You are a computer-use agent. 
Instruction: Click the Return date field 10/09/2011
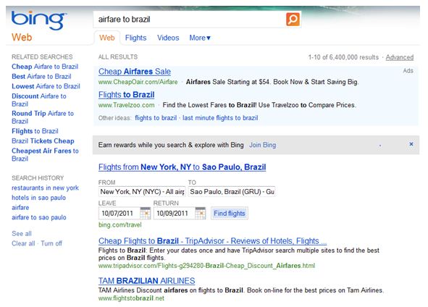(174, 213)
